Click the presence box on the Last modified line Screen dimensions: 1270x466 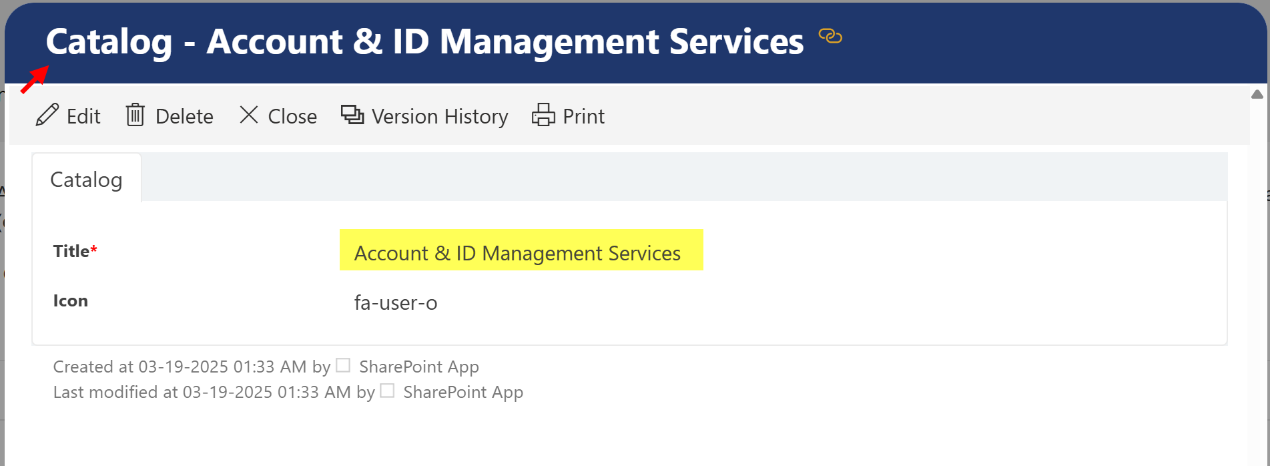tap(387, 391)
